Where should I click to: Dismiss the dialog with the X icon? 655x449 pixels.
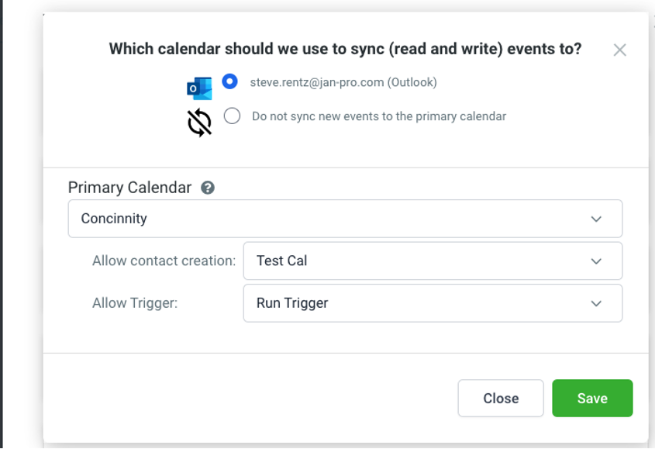pyautogui.click(x=619, y=50)
